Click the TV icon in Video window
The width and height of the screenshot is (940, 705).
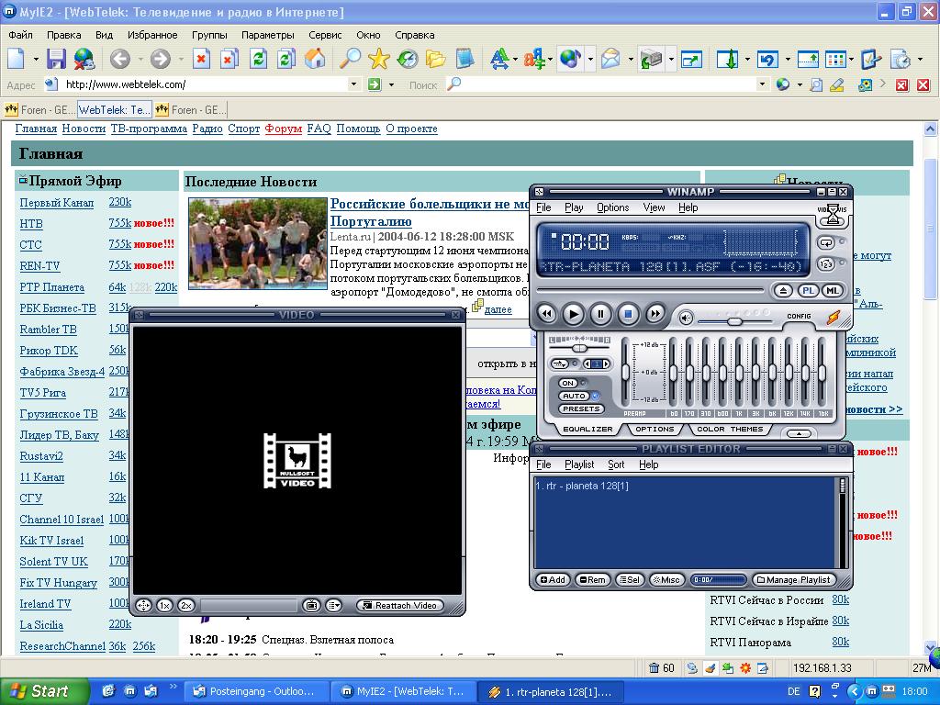tap(311, 606)
